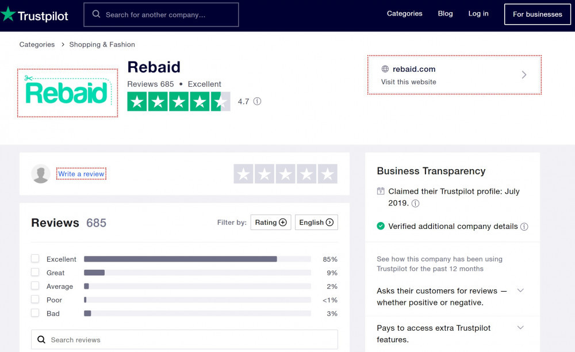Click the 2% value for Average
Screen dimensions: 575x352
coord(332,286)
